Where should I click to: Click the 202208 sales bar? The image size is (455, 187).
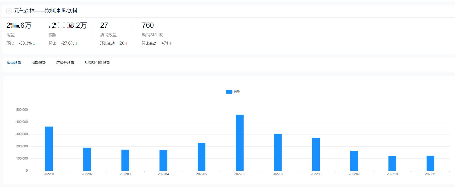click(316, 154)
